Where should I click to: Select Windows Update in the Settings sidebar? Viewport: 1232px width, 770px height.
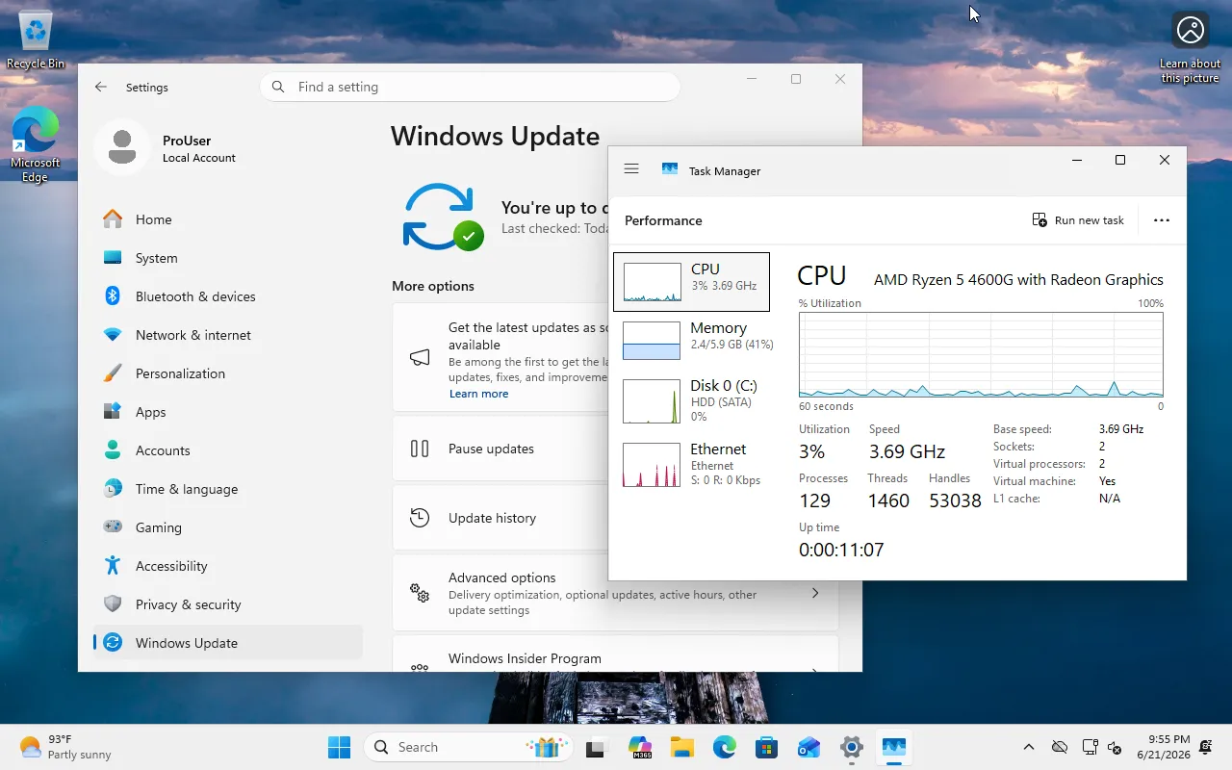[x=228, y=643]
